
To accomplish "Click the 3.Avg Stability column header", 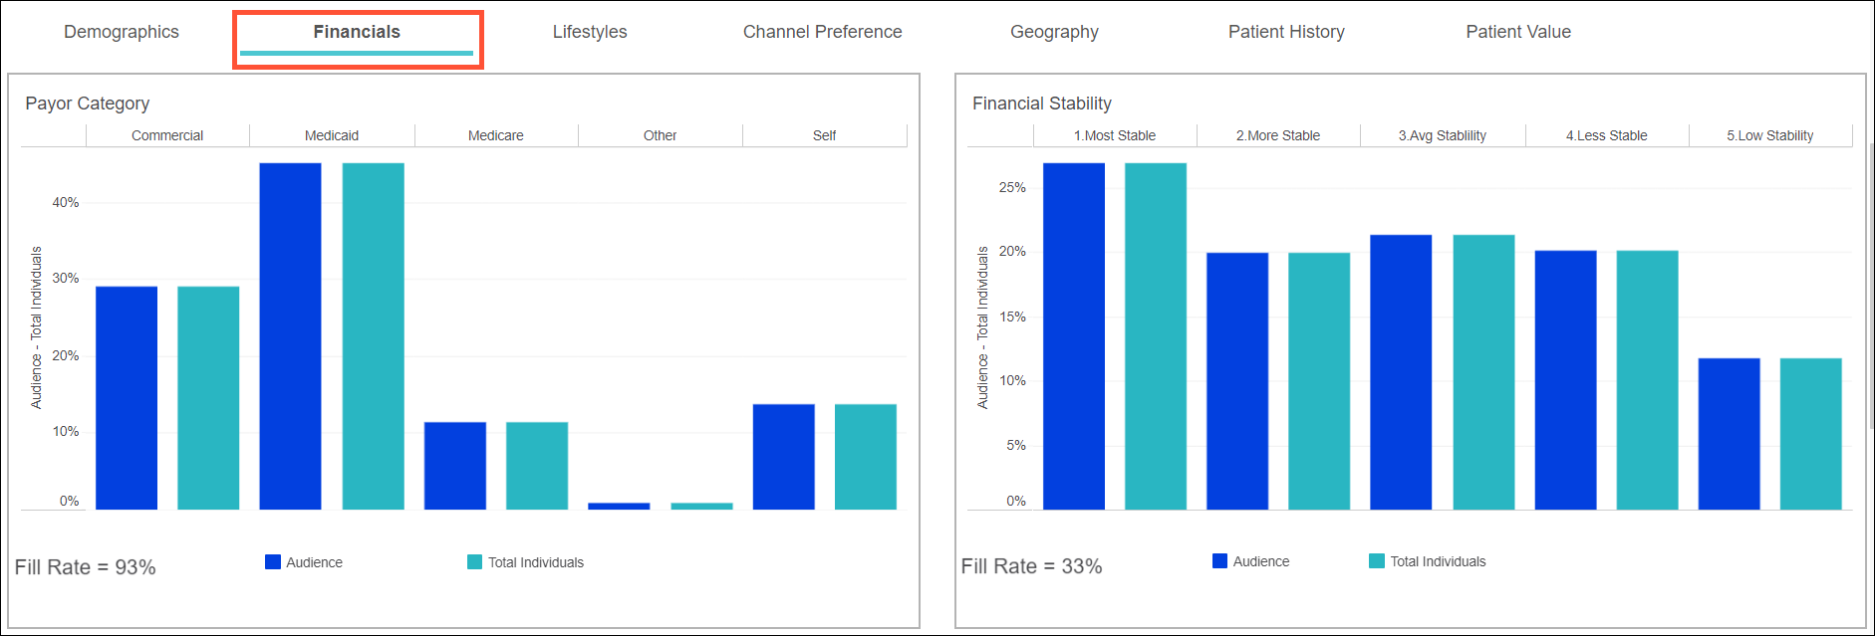I will 1442,135.
